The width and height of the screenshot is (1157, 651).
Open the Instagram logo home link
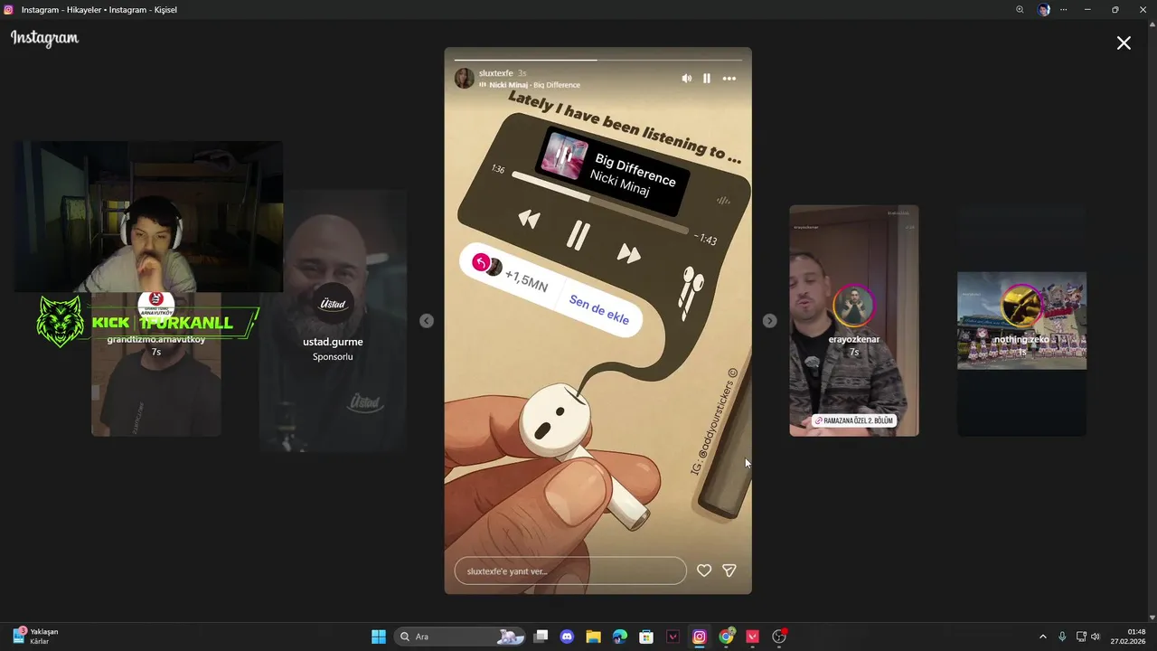click(44, 38)
